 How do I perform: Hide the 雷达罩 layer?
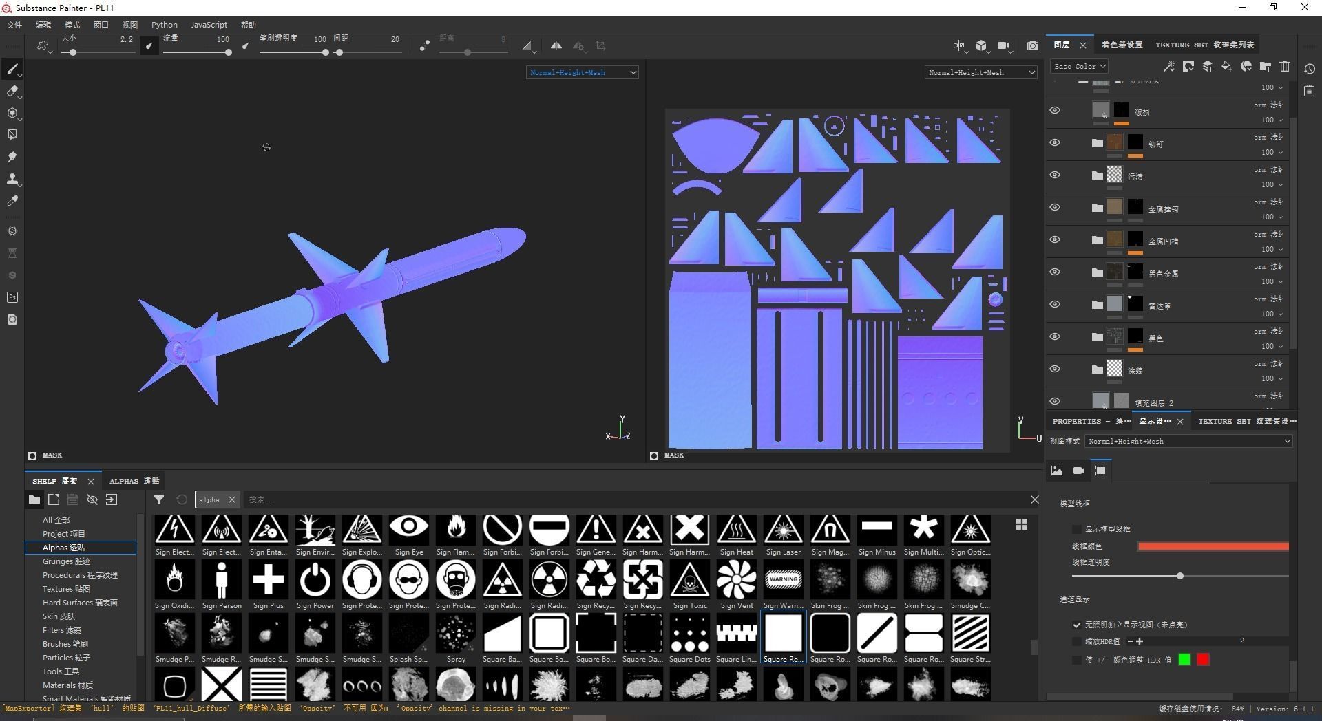[x=1054, y=305]
